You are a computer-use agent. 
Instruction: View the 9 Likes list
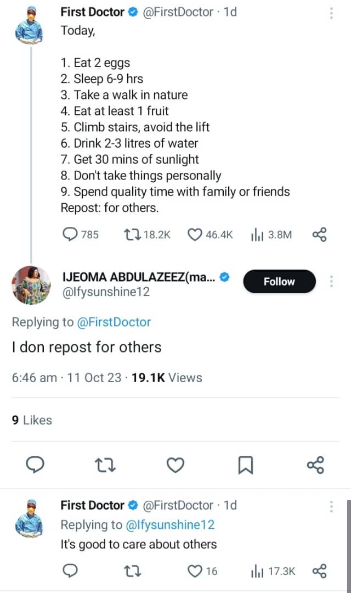(x=32, y=420)
